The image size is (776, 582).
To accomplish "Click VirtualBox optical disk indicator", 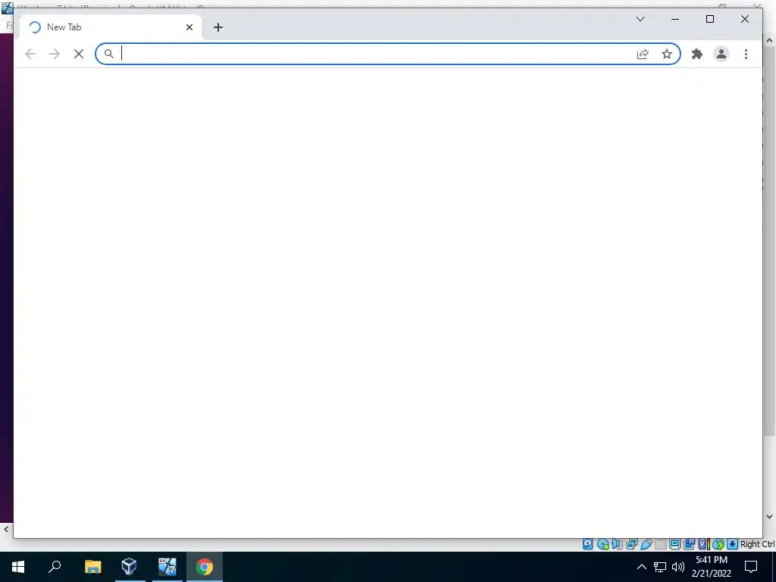I will tap(602, 544).
